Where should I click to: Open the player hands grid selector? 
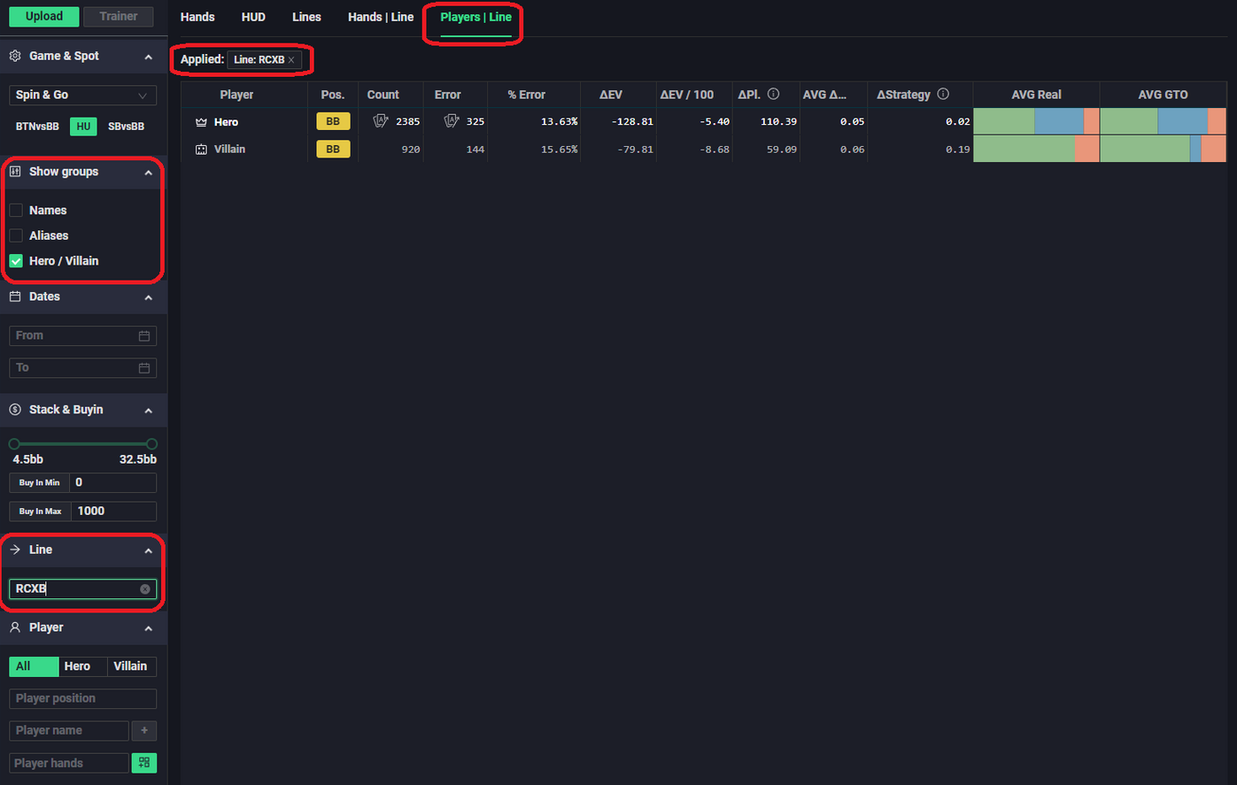(x=143, y=763)
